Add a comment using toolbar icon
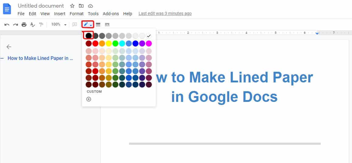The width and height of the screenshot is (352, 163). [x=74, y=25]
